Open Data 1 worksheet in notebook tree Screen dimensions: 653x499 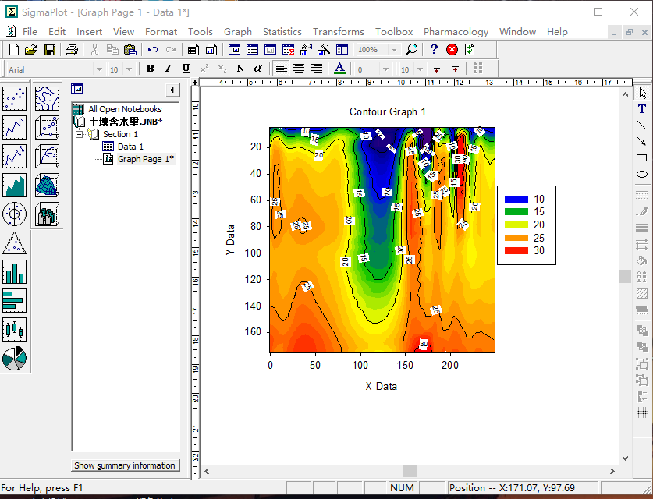pos(130,147)
